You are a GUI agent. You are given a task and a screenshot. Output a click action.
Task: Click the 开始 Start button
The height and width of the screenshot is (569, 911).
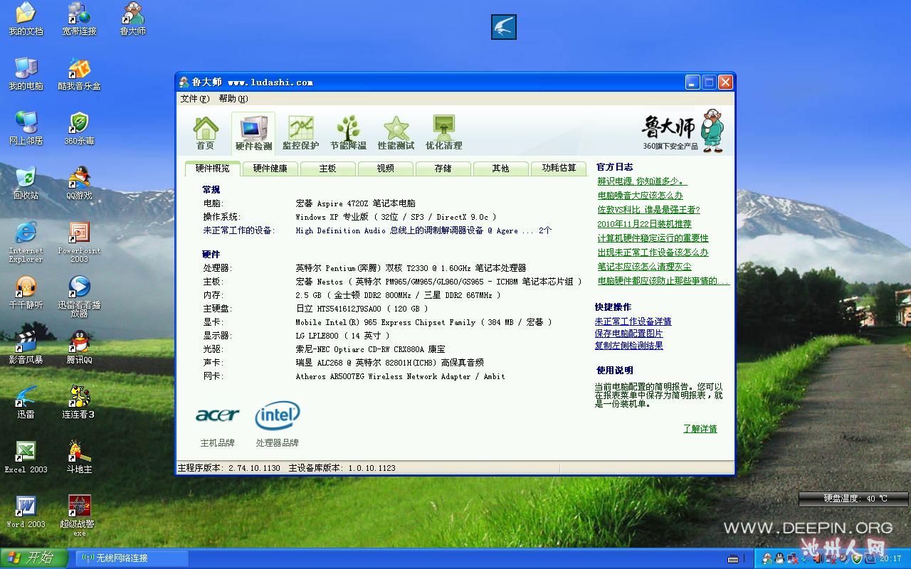pyautogui.click(x=34, y=558)
